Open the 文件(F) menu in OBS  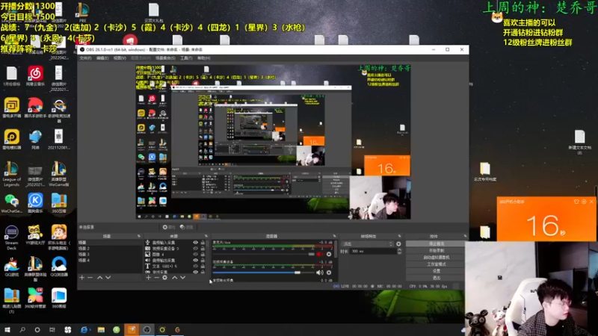click(x=85, y=58)
